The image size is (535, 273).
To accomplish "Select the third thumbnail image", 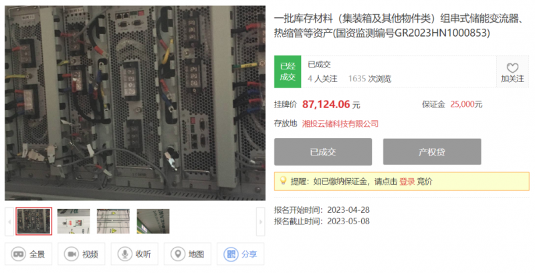I will pyautogui.click(x=113, y=221).
